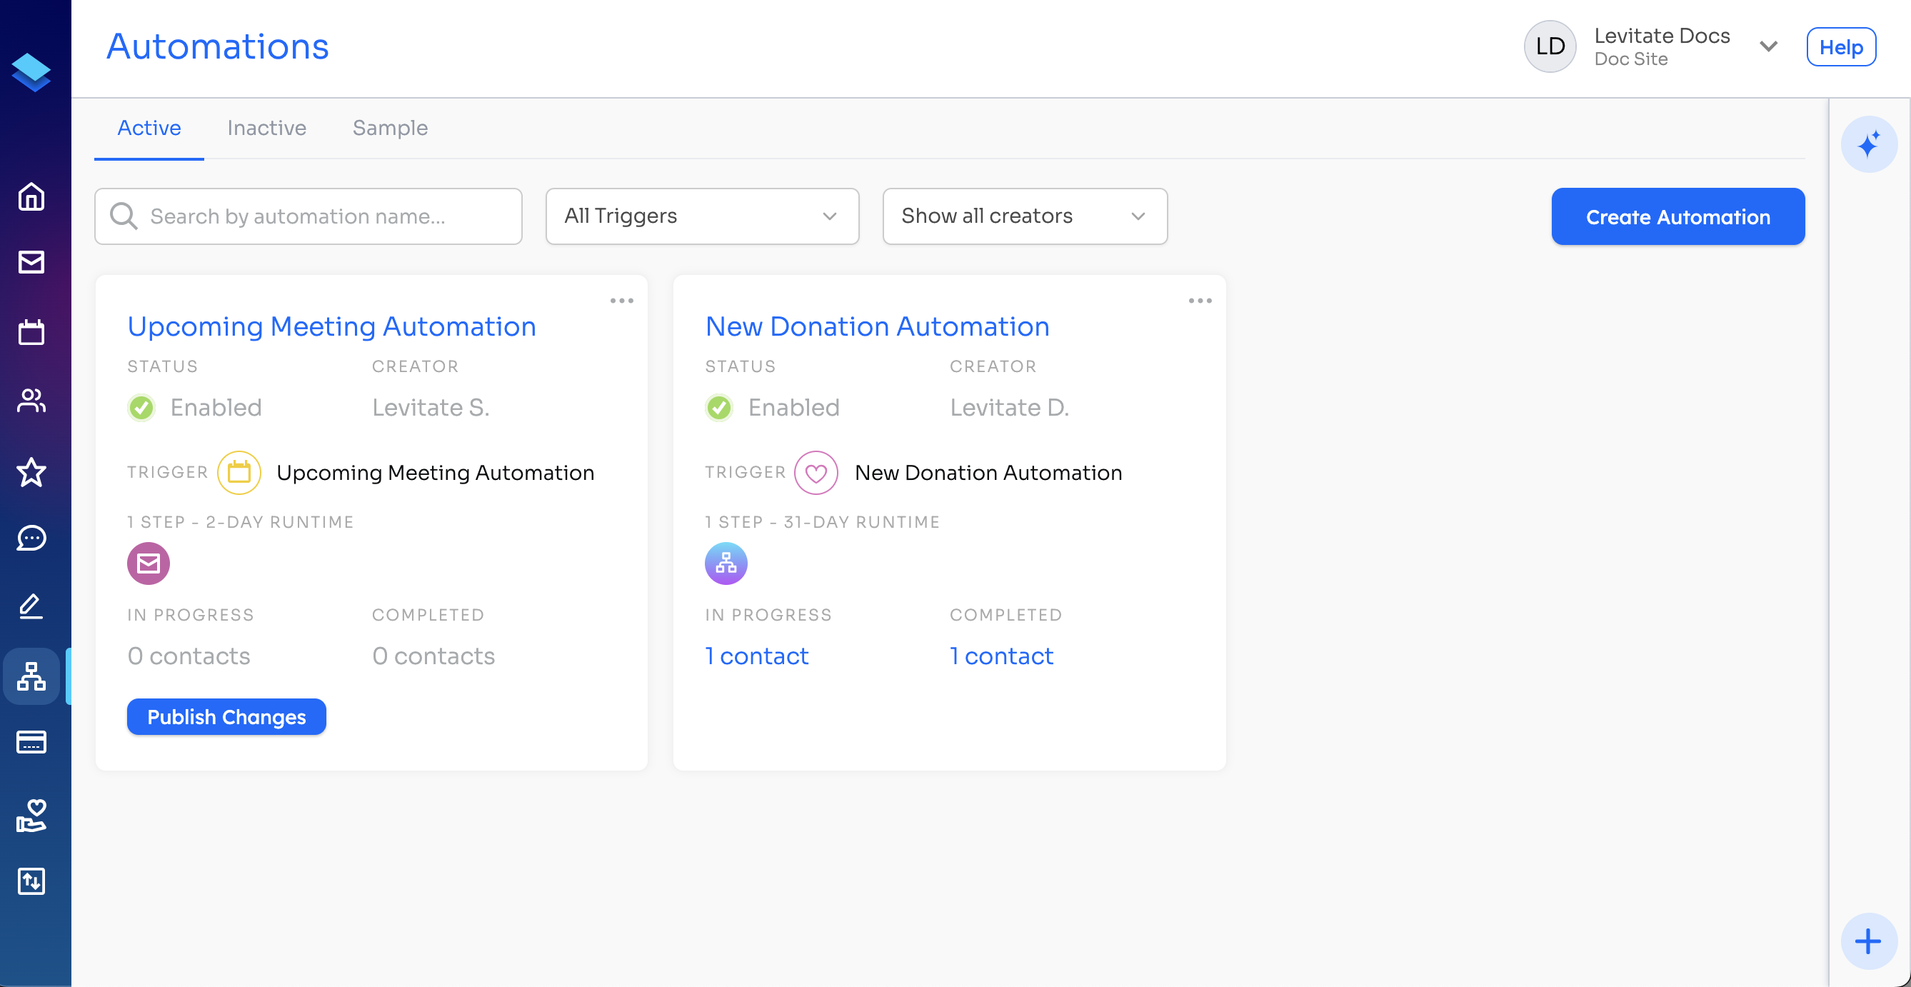1911x987 pixels.
Task: Switch to the Active tab
Action: (149, 128)
